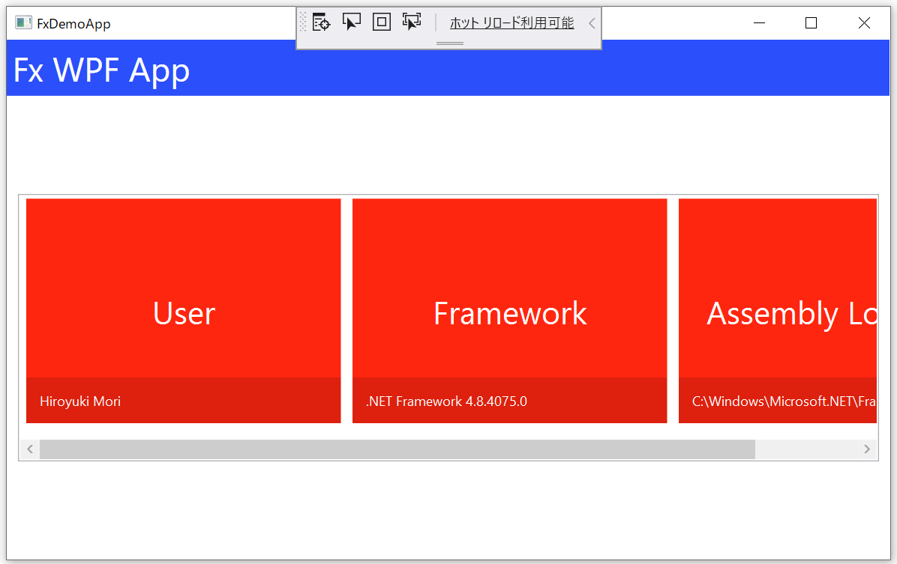Click the C:\Windows\Microsoft.NET path text

point(784,401)
